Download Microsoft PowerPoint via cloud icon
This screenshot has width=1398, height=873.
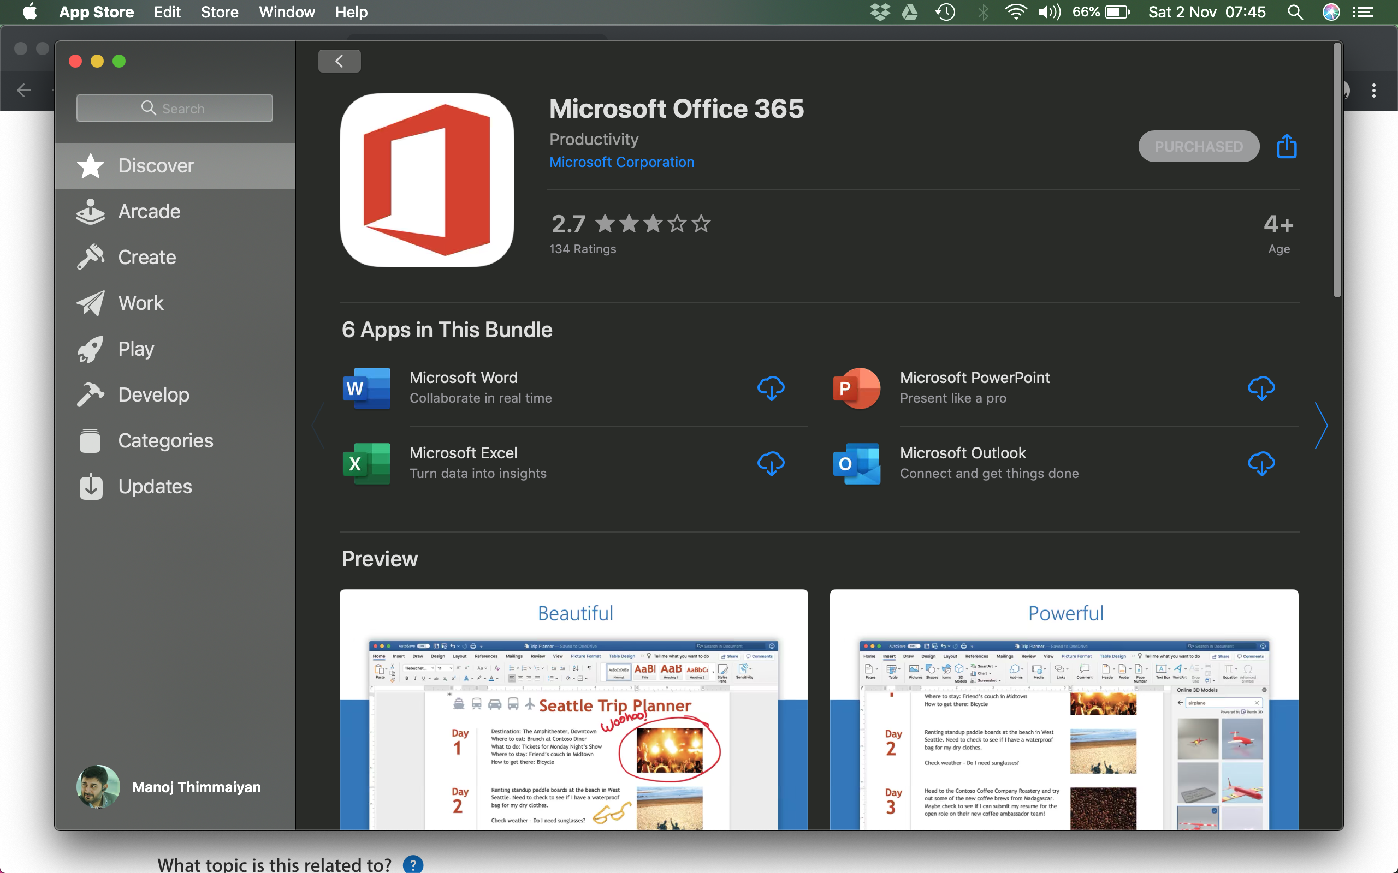pos(1261,388)
